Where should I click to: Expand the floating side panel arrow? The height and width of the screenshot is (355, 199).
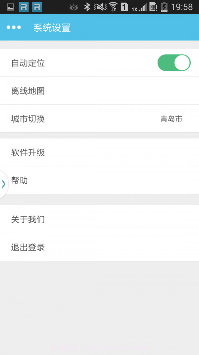click(x=3, y=183)
